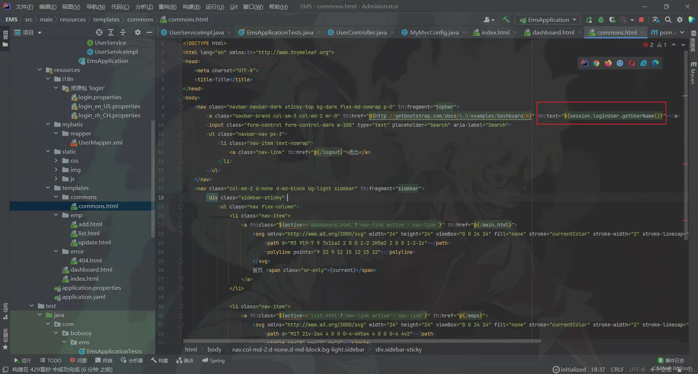Expand the css folder
This screenshot has width=698, height=374.
pos(56,161)
